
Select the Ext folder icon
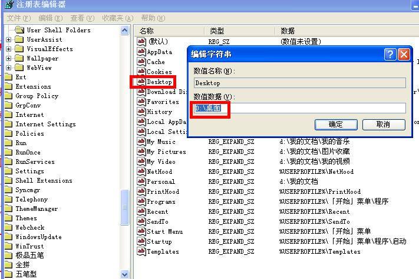coord(9,77)
